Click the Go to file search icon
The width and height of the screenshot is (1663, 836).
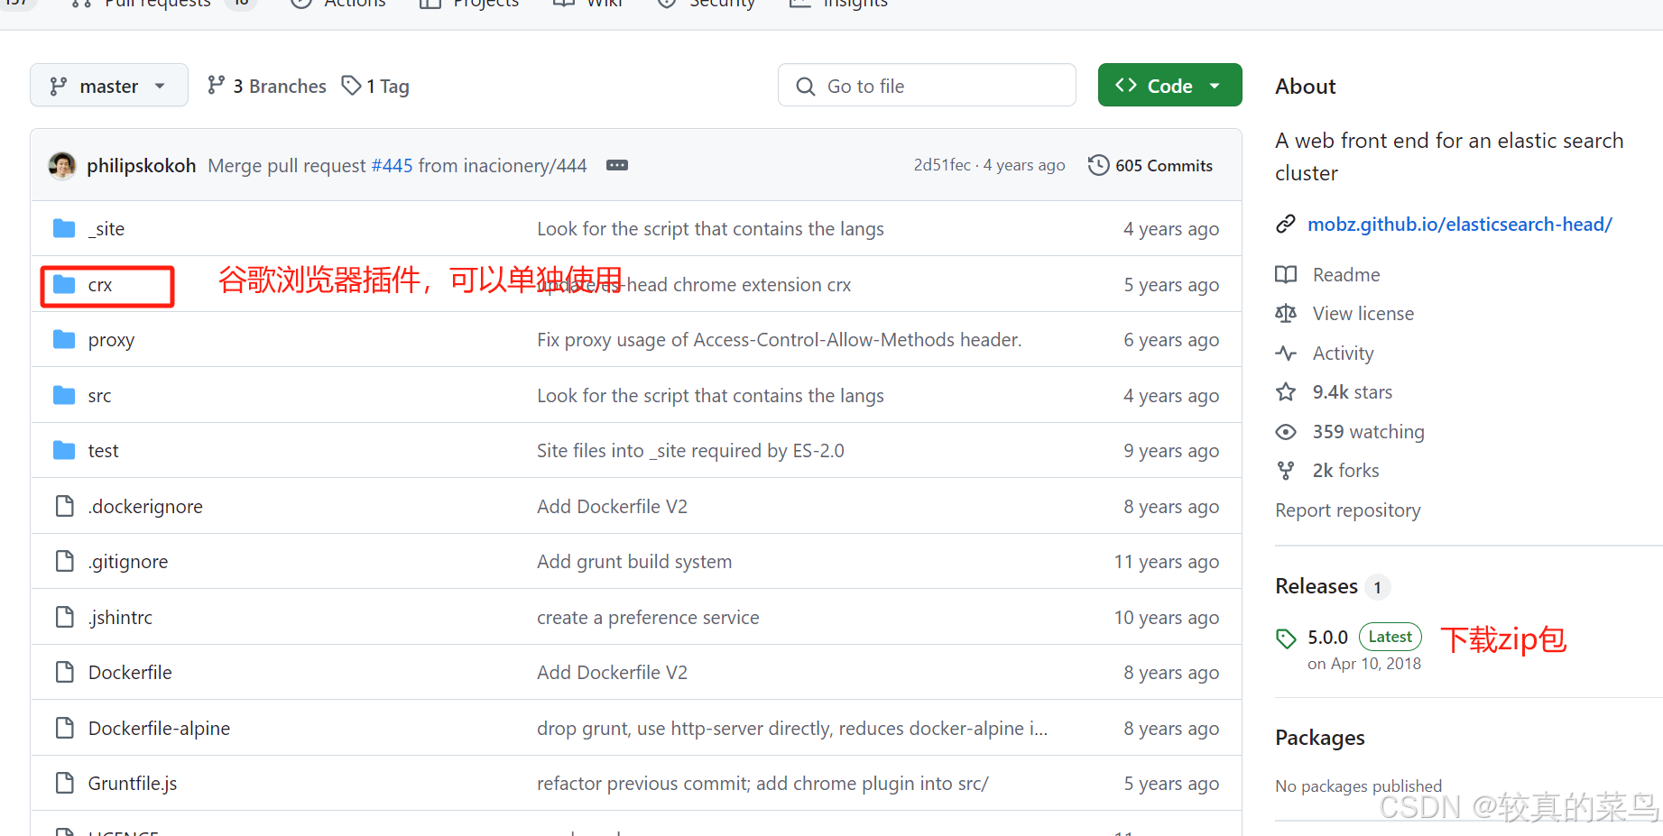click(805, 86)
